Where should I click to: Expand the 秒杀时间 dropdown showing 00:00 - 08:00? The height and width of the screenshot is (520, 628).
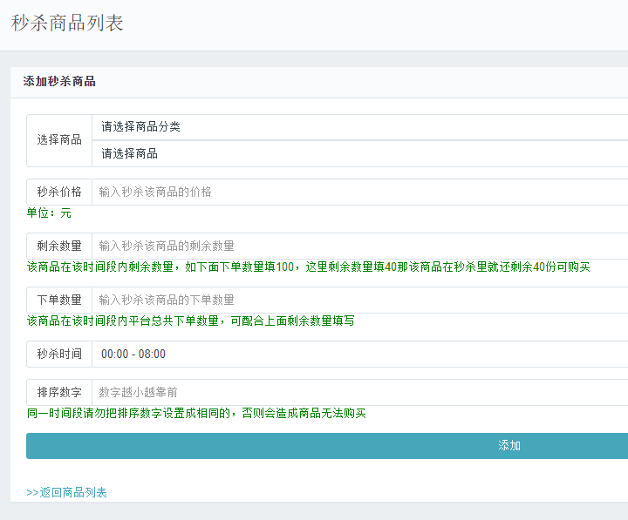point(359,354)
